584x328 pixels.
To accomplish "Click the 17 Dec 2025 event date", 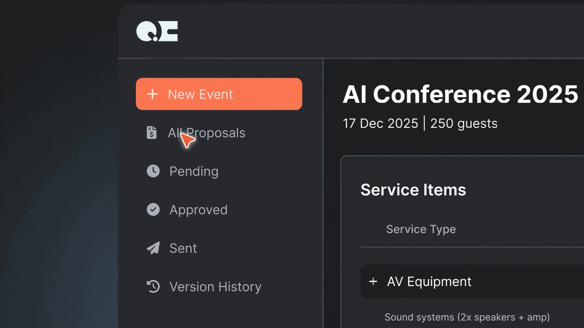I will 380,124.
